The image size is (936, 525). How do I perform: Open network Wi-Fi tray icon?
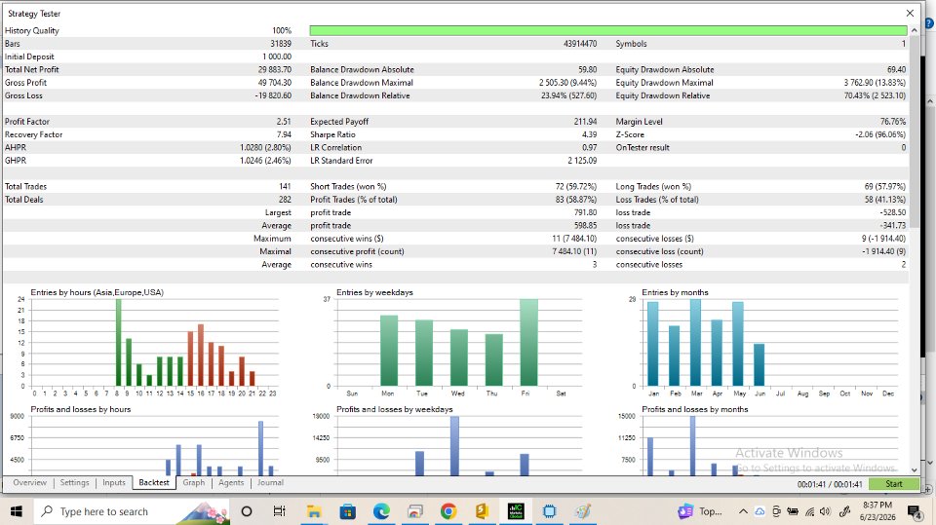coord(809,511)
